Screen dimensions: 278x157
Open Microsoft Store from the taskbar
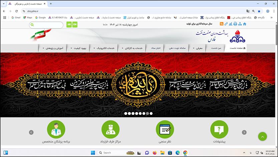[170, 153]
